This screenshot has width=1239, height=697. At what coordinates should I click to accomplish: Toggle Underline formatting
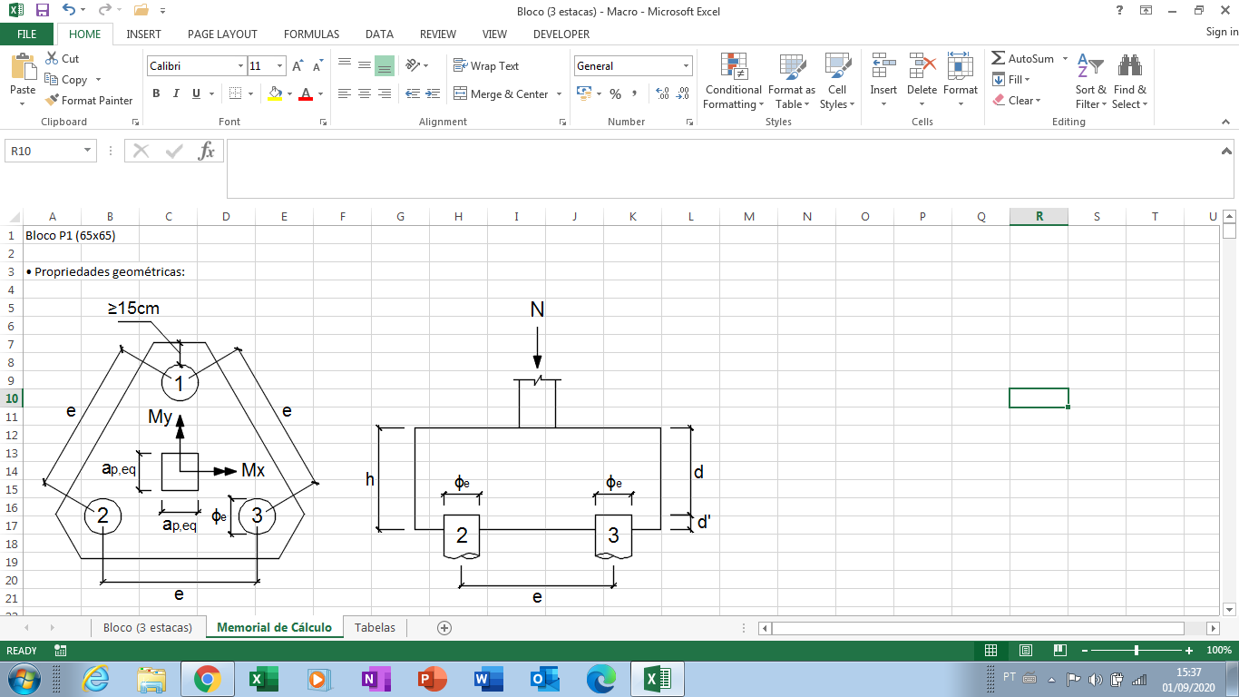tap(196, 93)
